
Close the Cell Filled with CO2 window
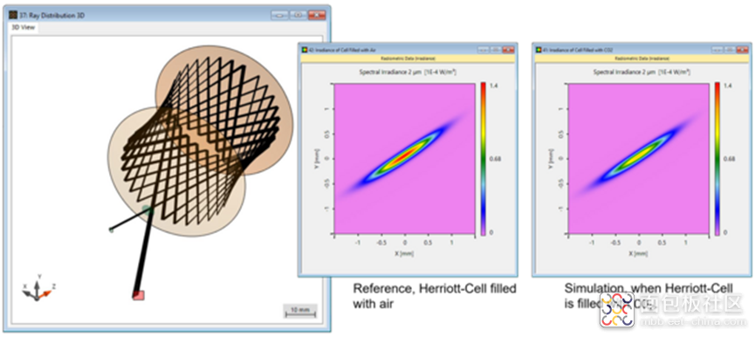[x=743, y=50]
